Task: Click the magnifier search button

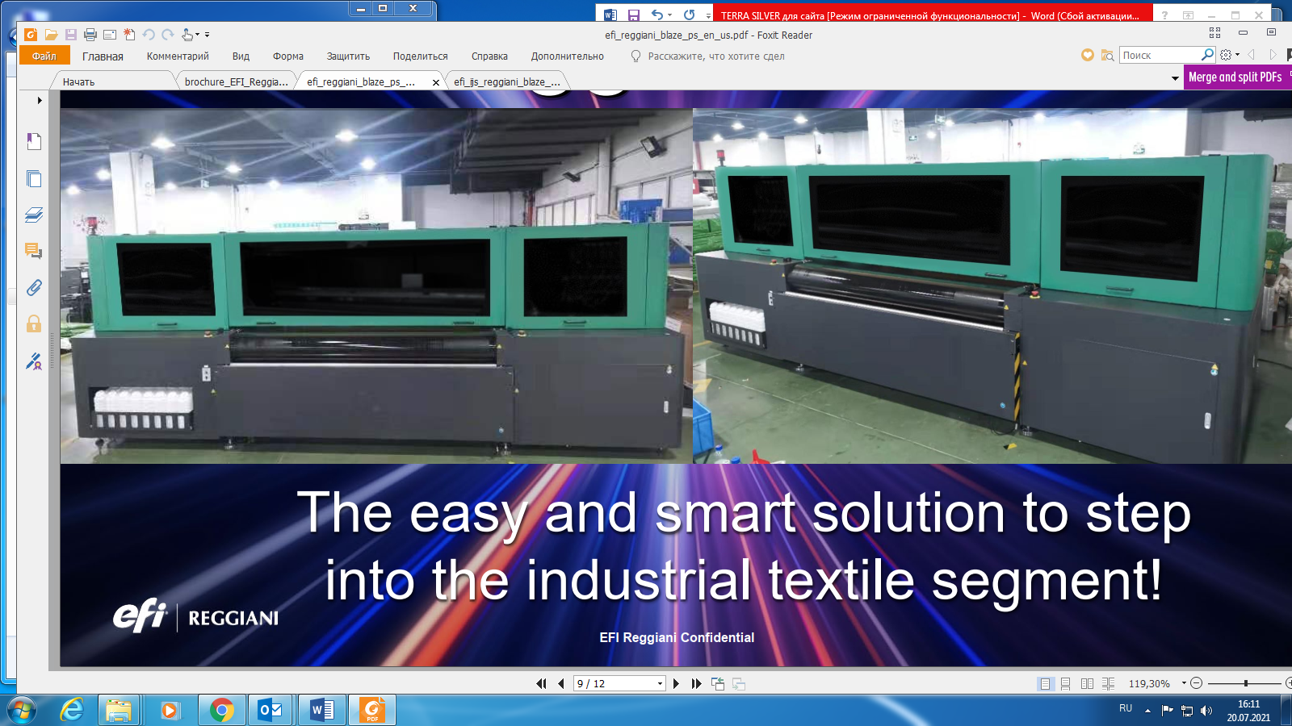Action: pyautogui.click(x=1208, y=55)
